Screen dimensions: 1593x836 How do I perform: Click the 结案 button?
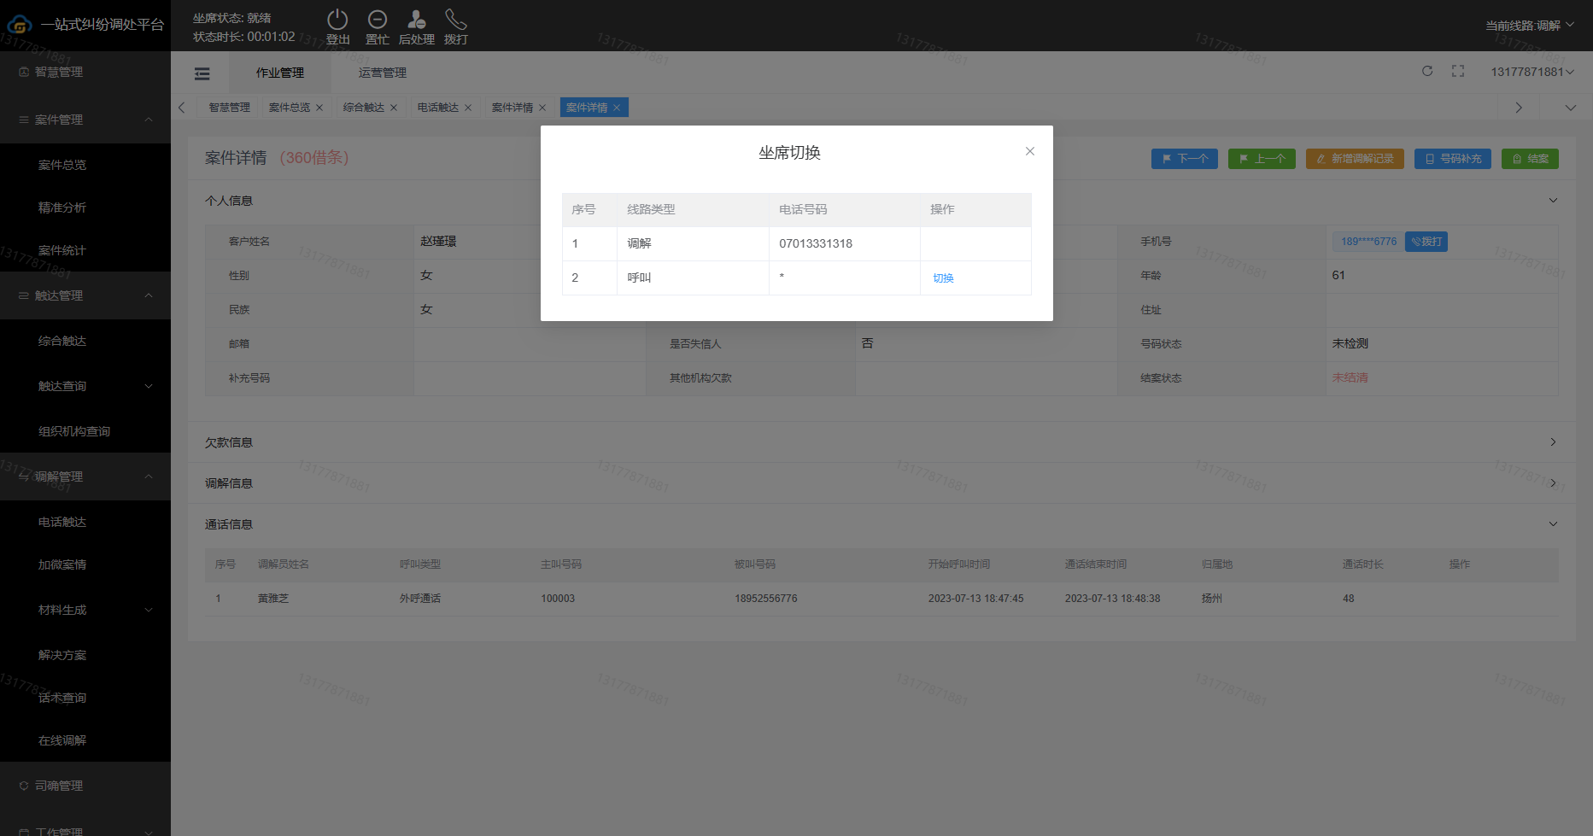[1530, 159]
